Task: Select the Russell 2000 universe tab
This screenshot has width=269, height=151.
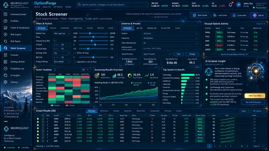Action: click(x=166, y=28)
